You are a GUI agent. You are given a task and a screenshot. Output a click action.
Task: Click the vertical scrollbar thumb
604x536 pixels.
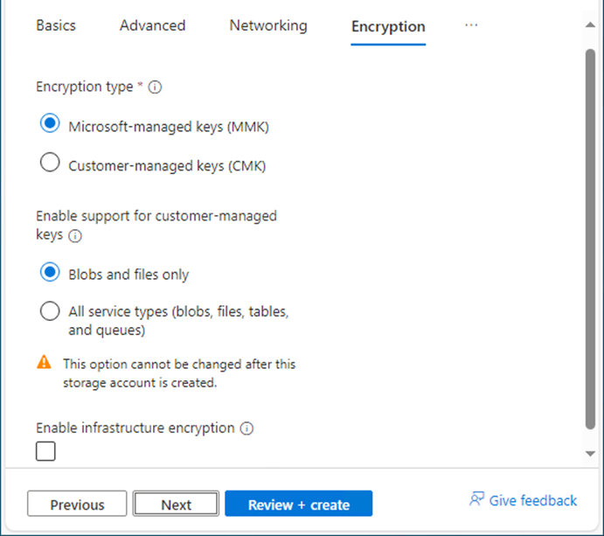590,239
